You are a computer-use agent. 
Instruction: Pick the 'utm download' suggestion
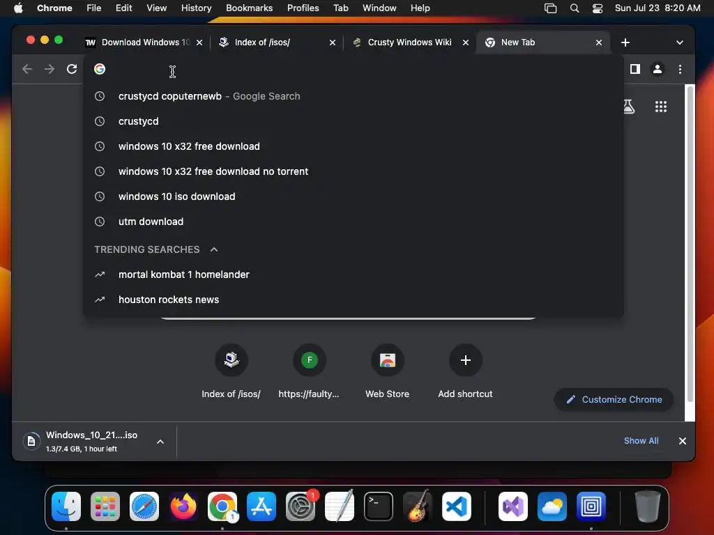click(x=353, y=222)
